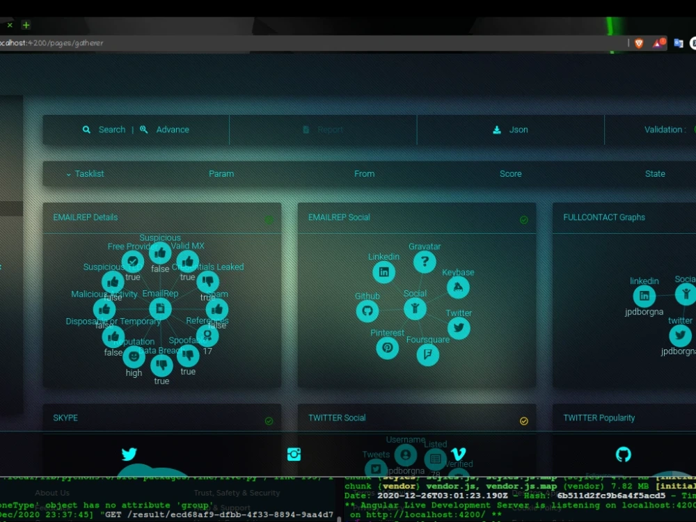Click the Search magnifier icon
Image resolution: width=696 pixels, height=522 pixels.
click(86, 129)
